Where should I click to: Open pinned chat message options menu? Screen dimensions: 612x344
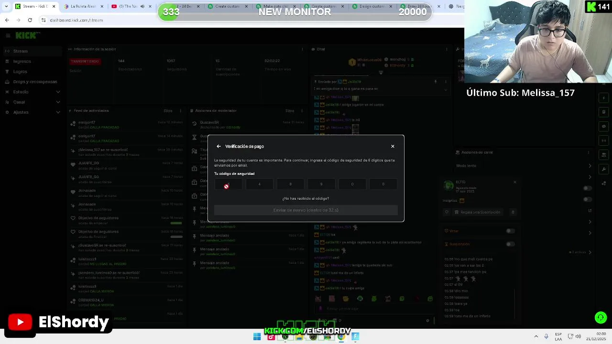click(x=446, y=82)
